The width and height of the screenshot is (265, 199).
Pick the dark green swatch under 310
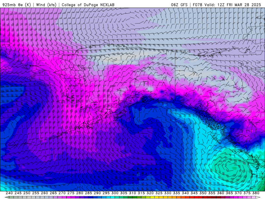[135, 197]
